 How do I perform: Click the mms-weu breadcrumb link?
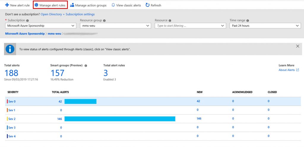(x=55, y=34)
